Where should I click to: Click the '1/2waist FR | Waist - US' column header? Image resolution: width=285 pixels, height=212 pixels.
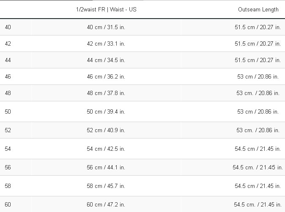click(106, 9)
